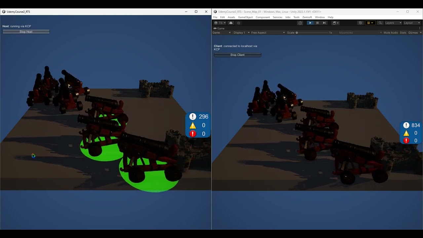Pause the running game
423x238 pixels.
(317, 23)
